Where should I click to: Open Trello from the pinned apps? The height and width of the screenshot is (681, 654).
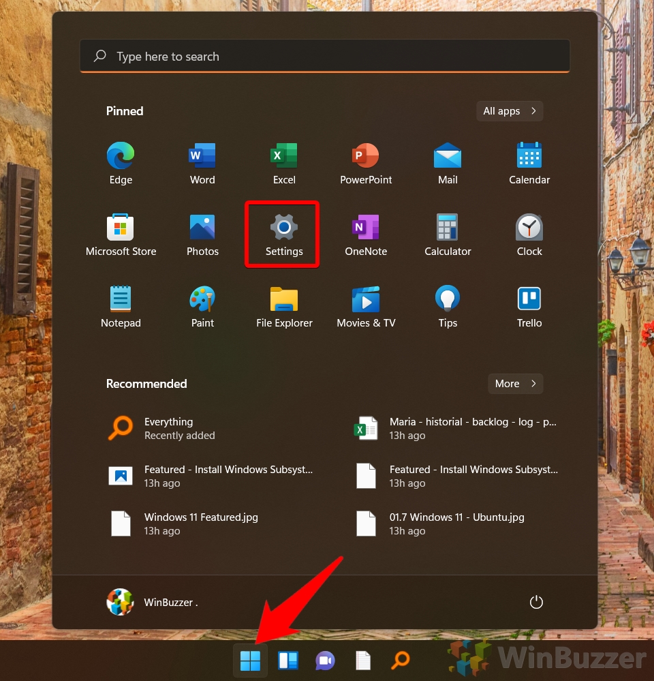(x=529, y=307)
